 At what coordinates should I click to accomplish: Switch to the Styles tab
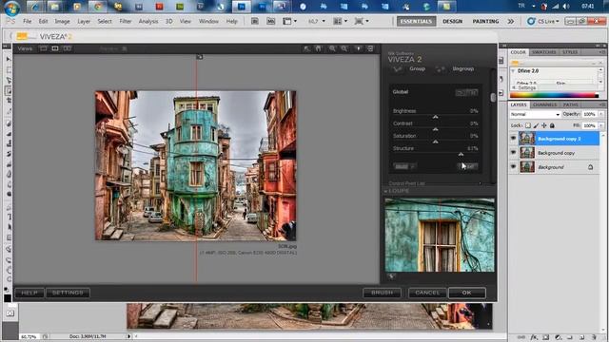pyautogui.click(x=570, y=52)
